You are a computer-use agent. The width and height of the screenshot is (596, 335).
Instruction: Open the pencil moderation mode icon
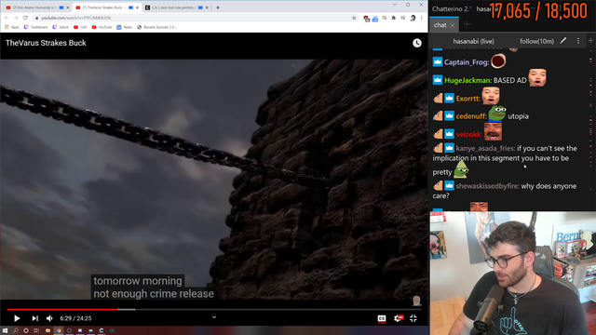point(562,41)
